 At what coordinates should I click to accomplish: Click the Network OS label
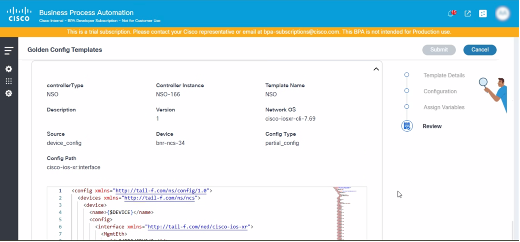280,110
